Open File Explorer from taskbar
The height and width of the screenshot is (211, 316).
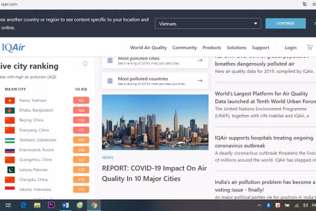click(37, 205)
